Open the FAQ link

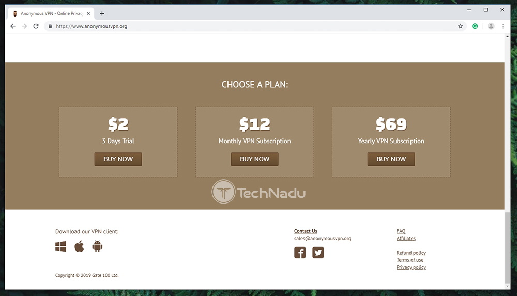point(401,231)
